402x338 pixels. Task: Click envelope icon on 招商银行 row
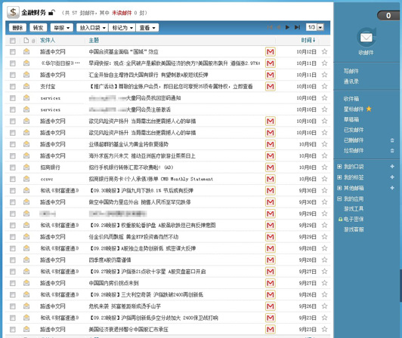pyautogui.click(x=26, y=167)
